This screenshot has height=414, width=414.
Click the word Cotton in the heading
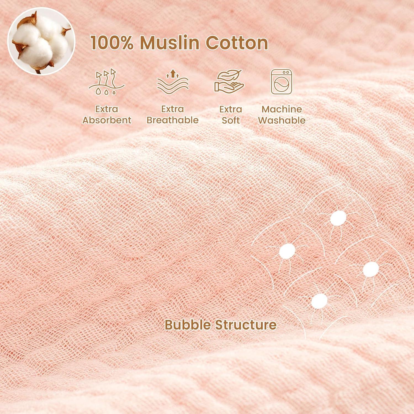point(237,43)
